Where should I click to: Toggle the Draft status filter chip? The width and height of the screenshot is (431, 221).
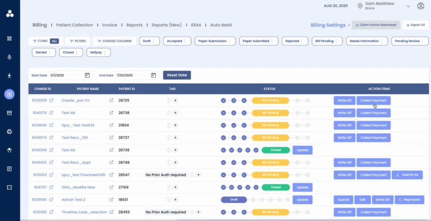coord(149,41)
